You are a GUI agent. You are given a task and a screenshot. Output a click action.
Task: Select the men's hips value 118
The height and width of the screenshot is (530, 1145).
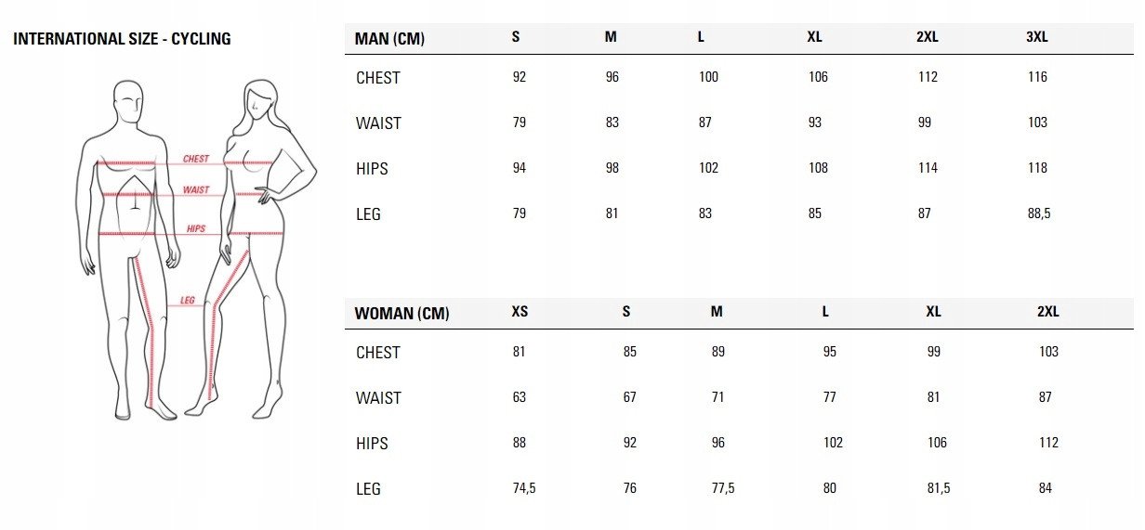(1037, 168)
